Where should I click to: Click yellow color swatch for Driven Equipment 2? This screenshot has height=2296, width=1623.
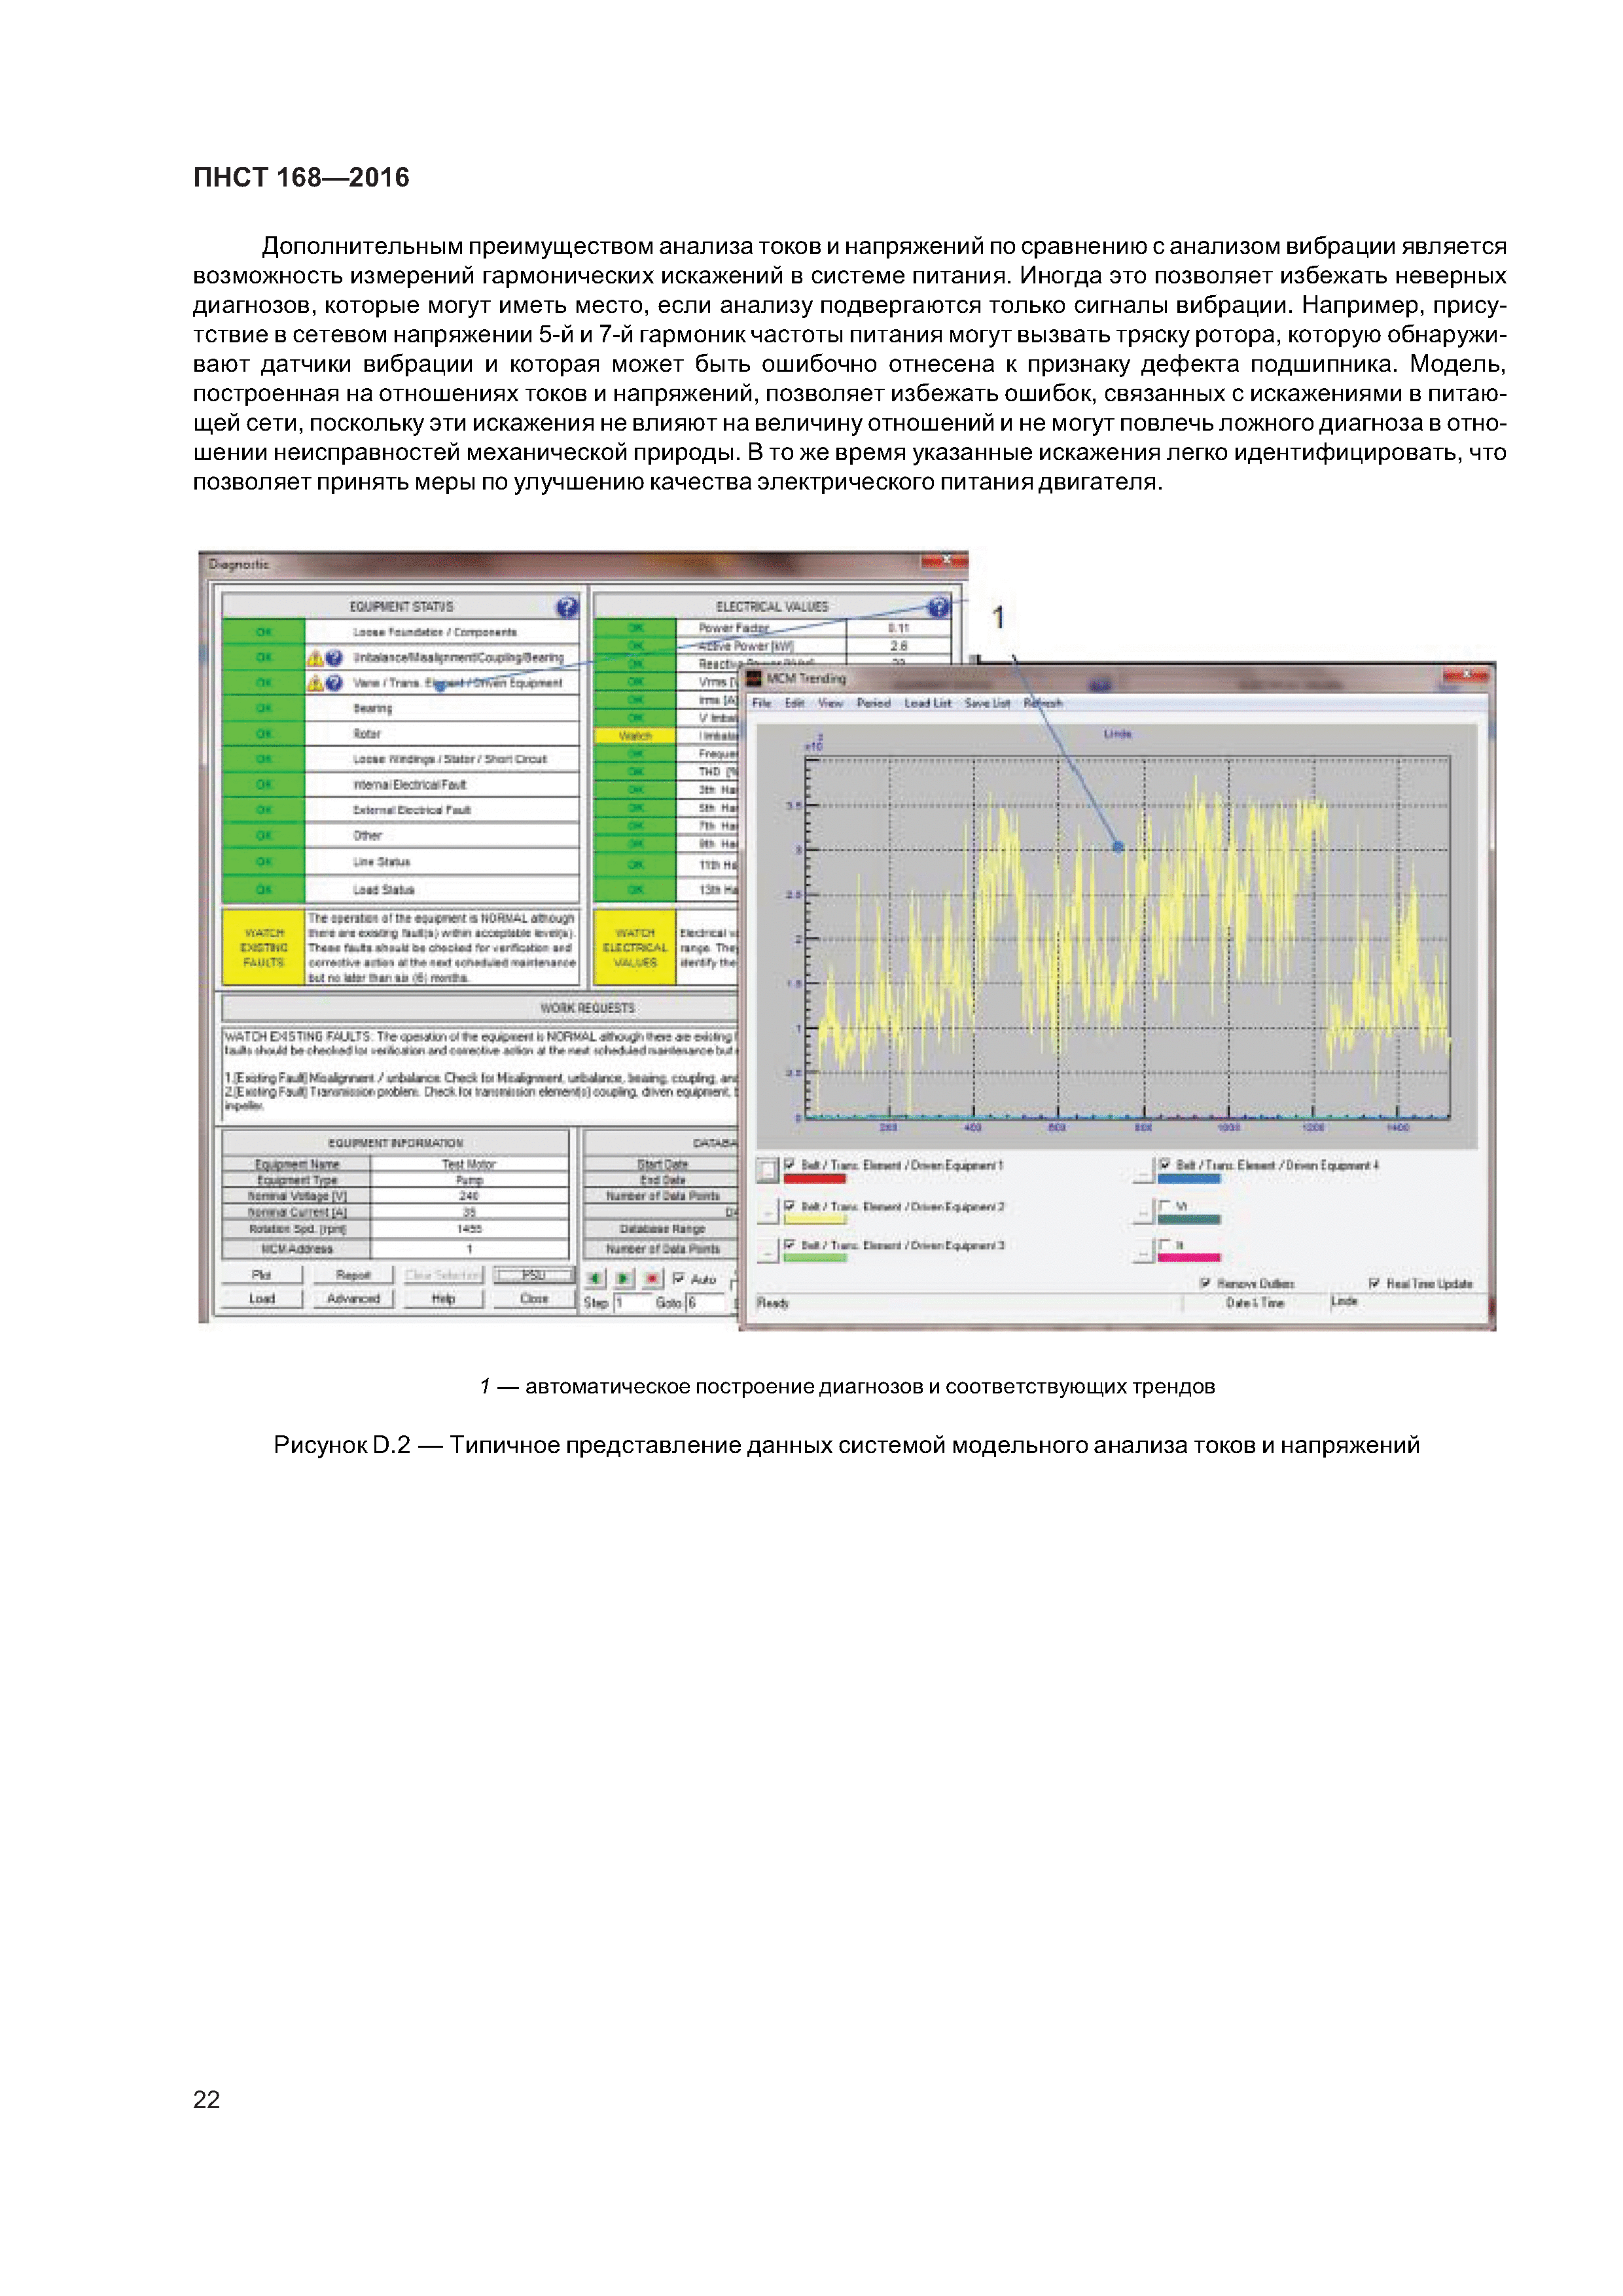pyautogui.click(x=815, y=1219)
